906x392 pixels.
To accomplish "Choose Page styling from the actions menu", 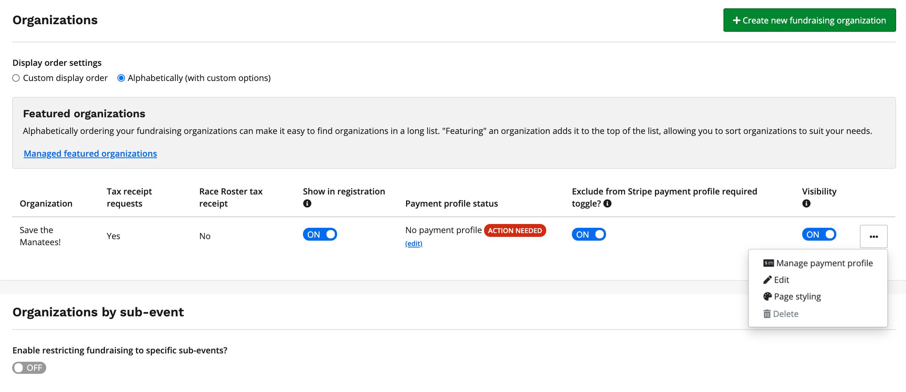I will click(x=792, y=297).
